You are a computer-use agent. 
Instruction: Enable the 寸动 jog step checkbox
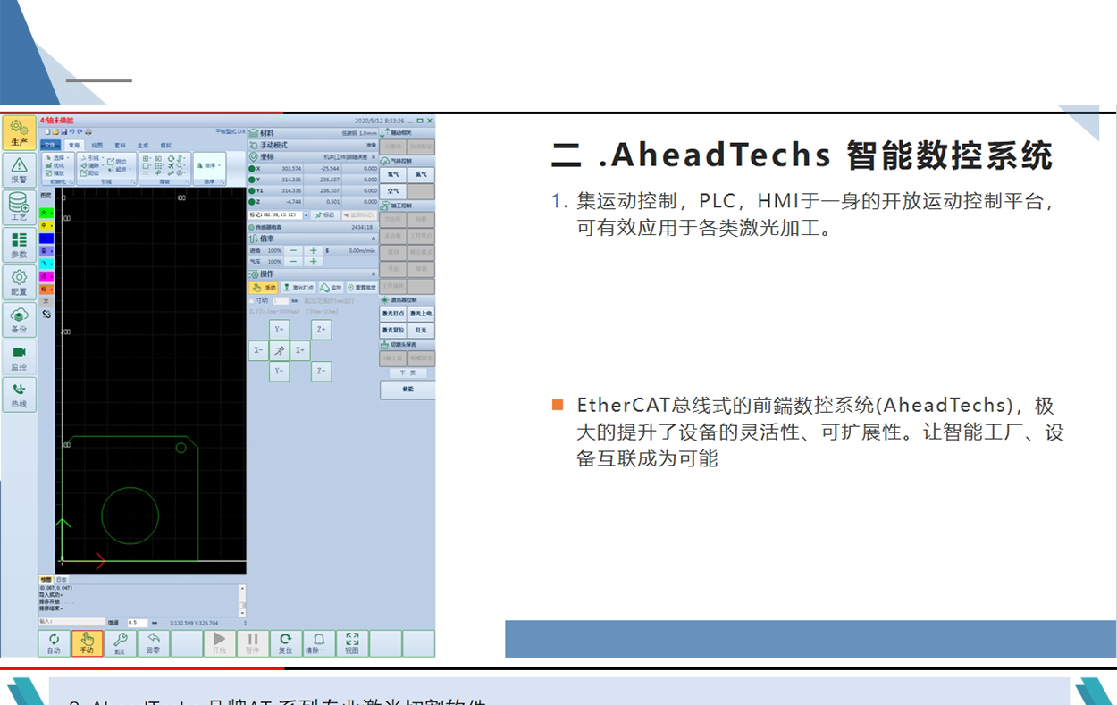251,301
